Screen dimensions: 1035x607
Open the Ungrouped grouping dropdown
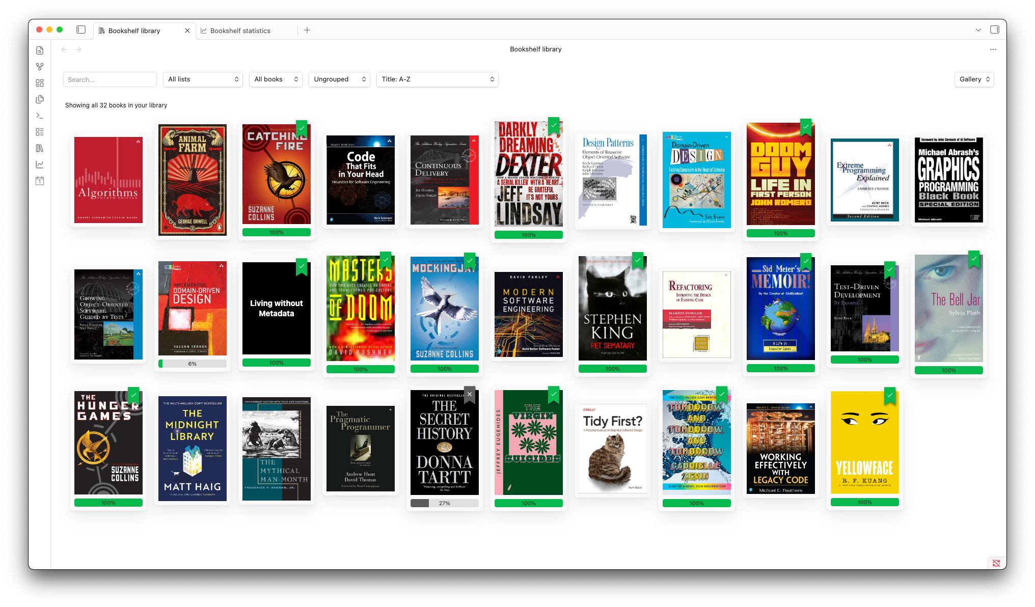click(x=340, y=79)
